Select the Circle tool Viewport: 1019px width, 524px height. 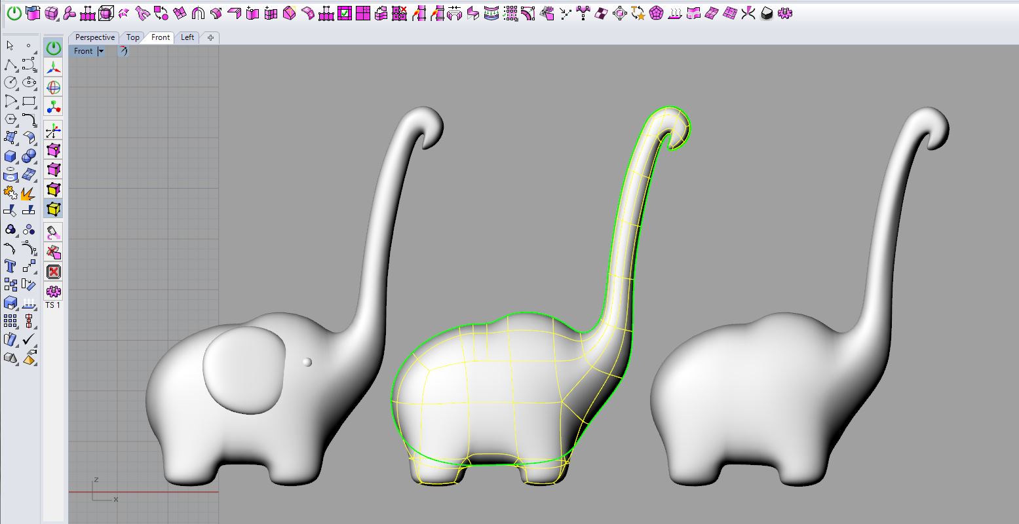tap(10, 83)
